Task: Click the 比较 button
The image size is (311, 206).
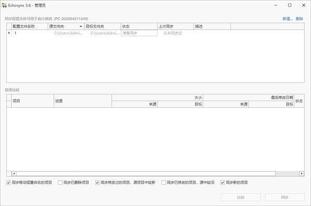Action: [241, 197]
